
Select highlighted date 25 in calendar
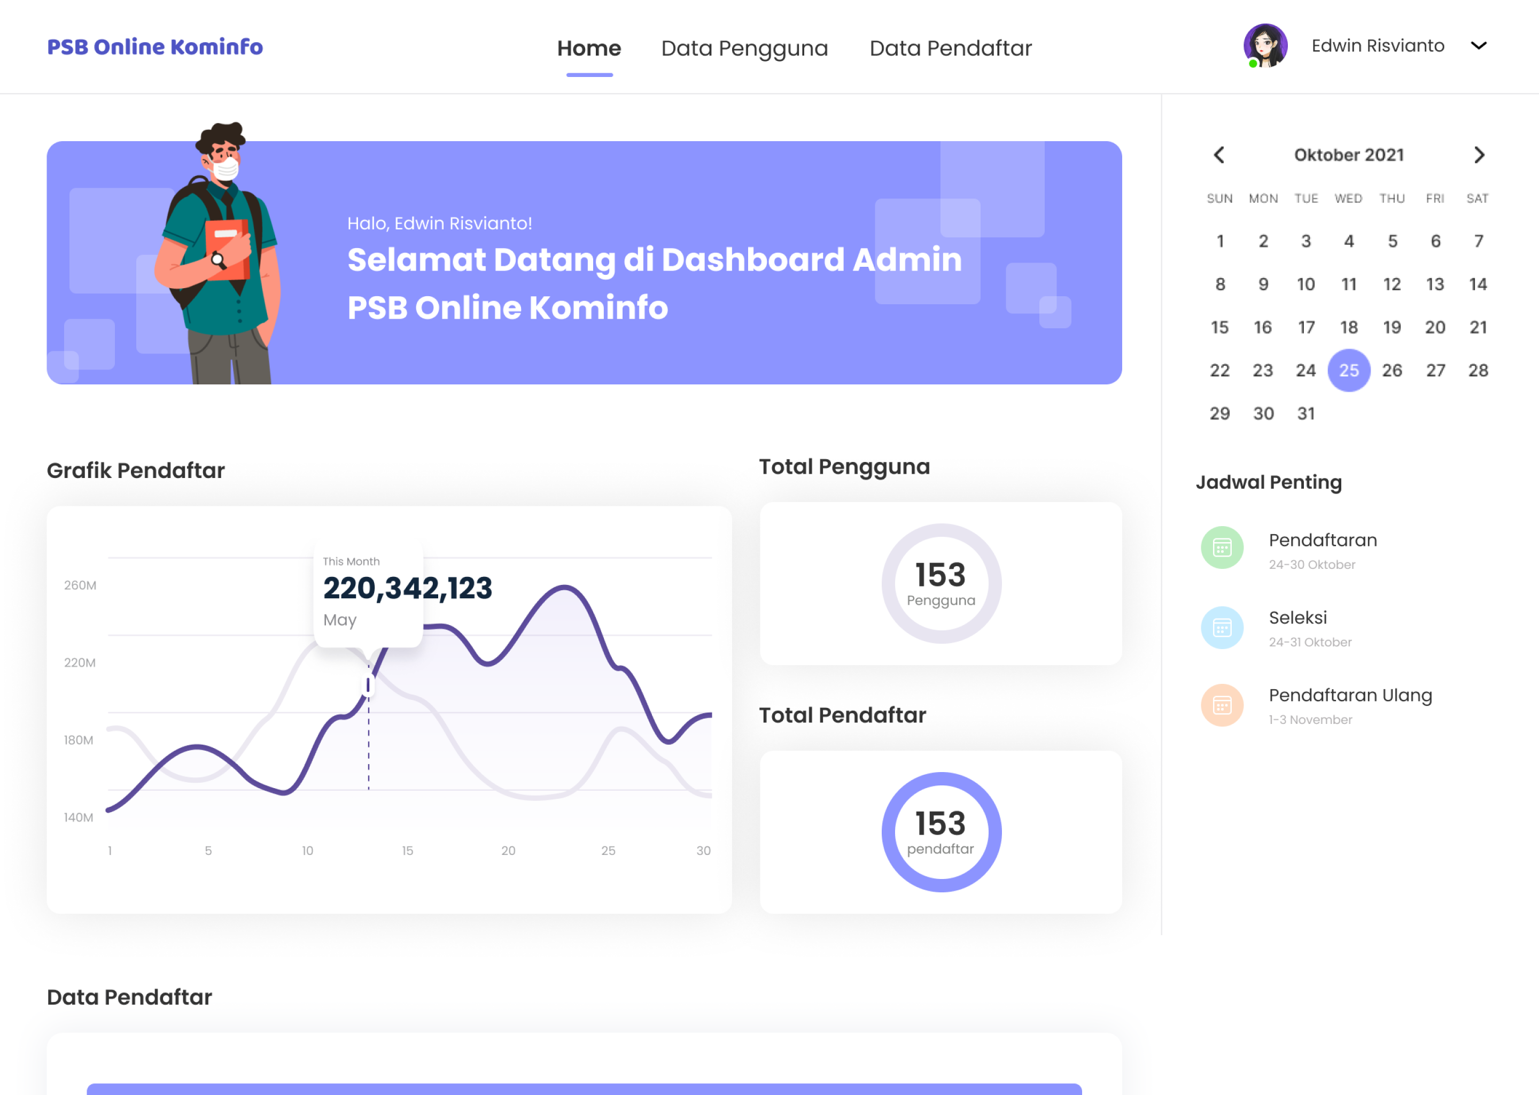1348,370
